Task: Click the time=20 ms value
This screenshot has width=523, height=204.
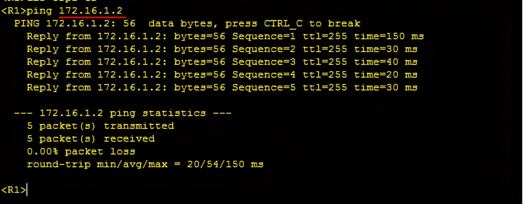Action: coord(385,75)
